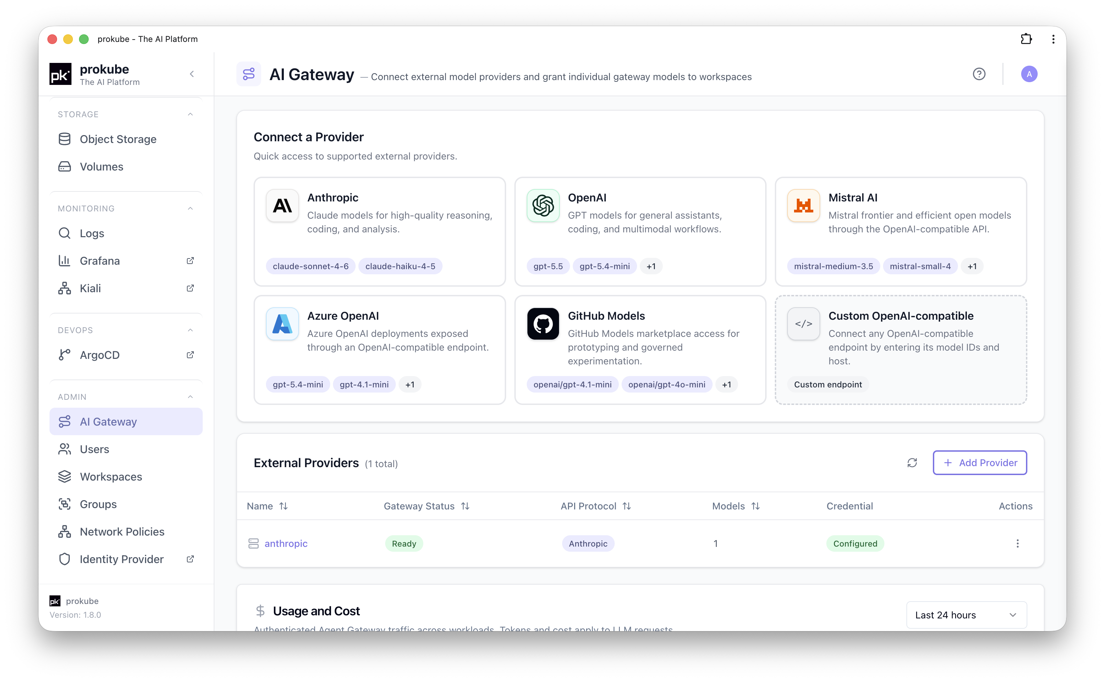Viewport: 1105px width, 682px height.
Task: Click the Configured credential badge
Action: 855,544
